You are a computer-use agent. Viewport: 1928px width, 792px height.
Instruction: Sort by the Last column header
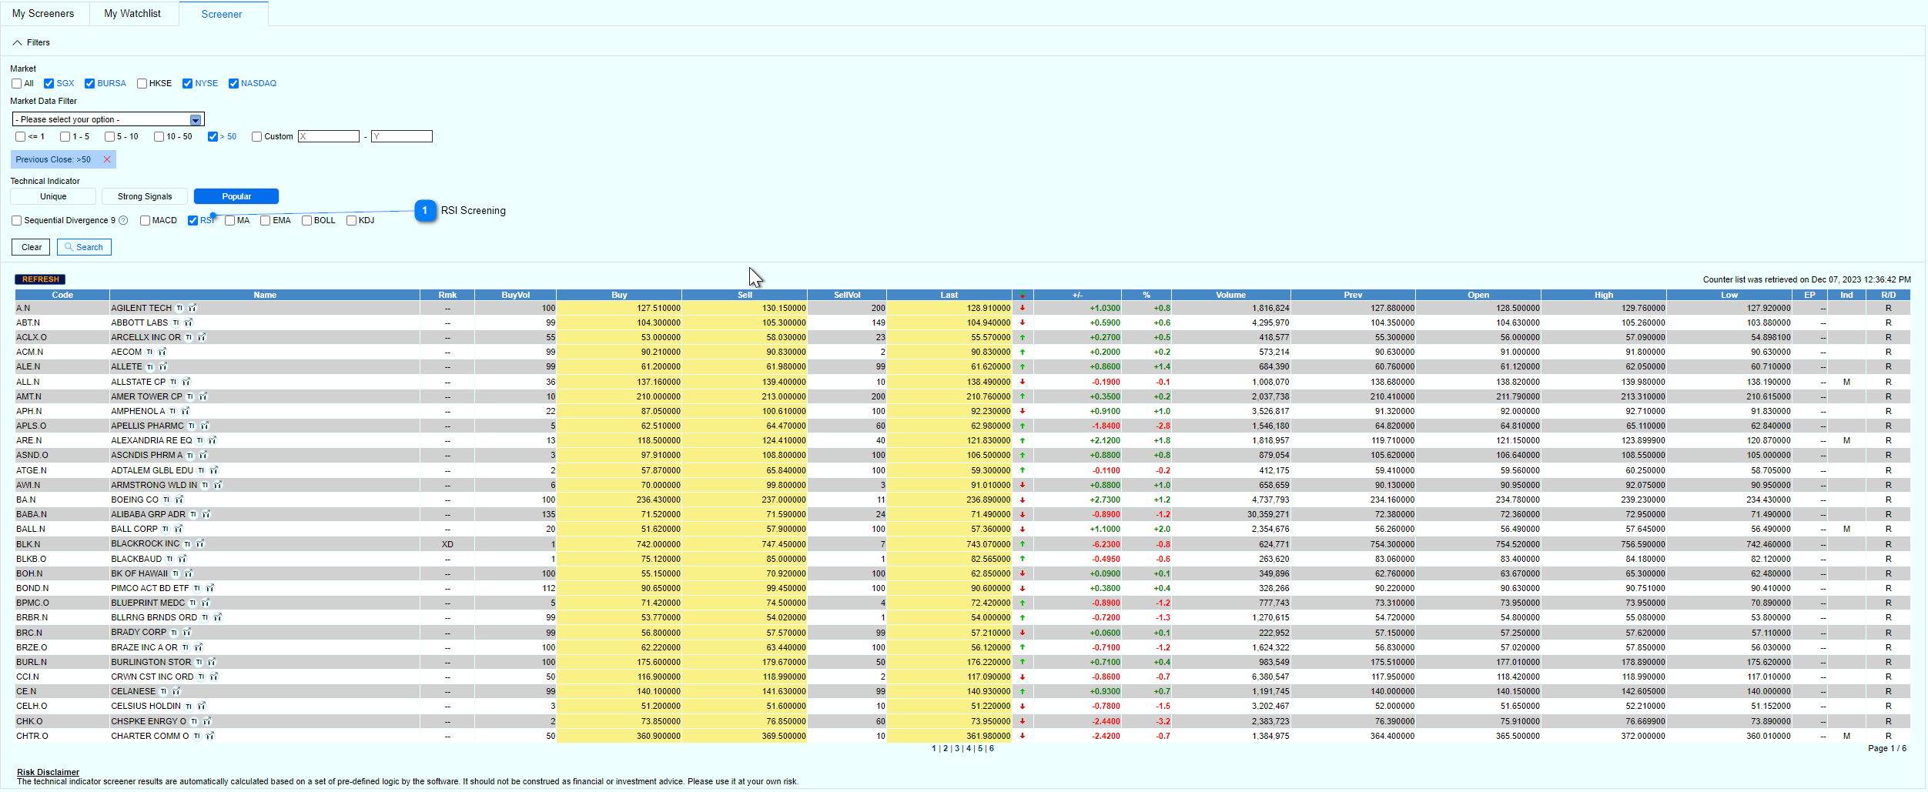[x=949, y=295]
